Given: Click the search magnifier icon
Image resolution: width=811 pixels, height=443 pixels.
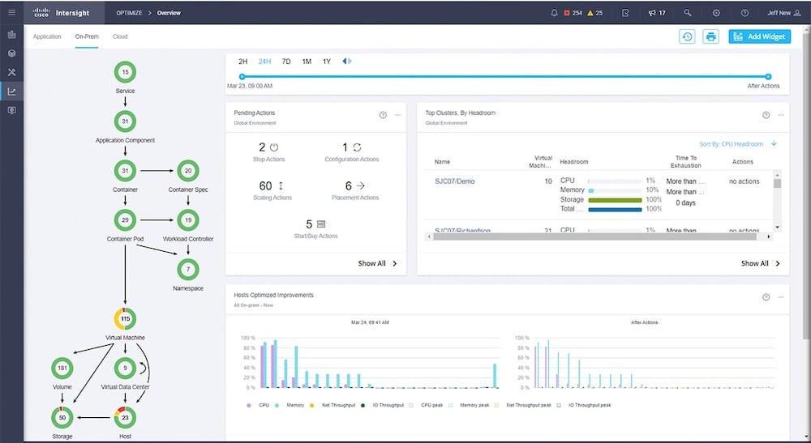Looking at the screenshot, I should tap(688, 13).
